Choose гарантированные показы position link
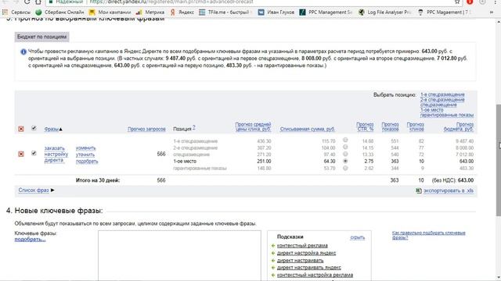This screenshot has width=501, height=281. click(x=447, y=115)
